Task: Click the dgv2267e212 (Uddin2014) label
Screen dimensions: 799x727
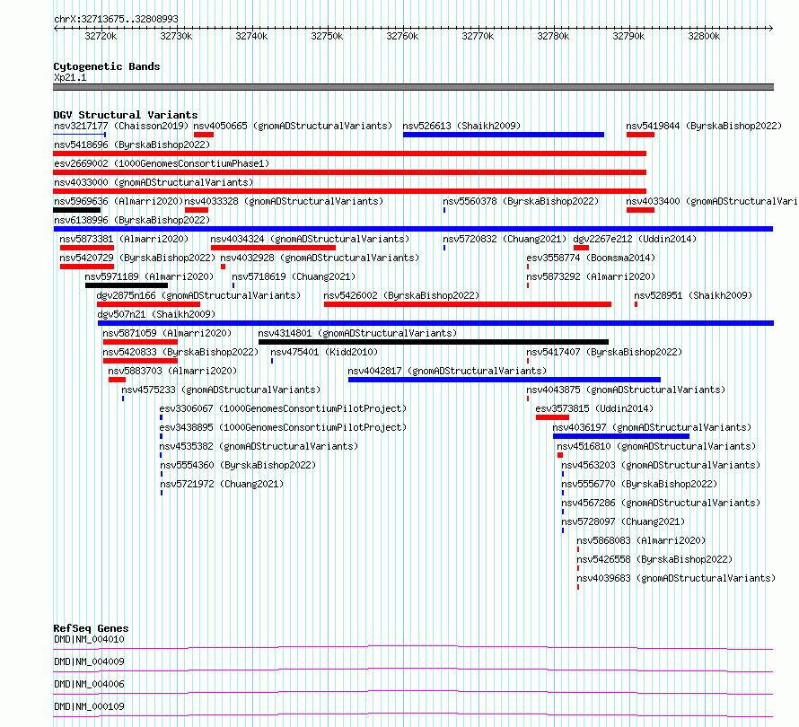Action: pos(635,239)
